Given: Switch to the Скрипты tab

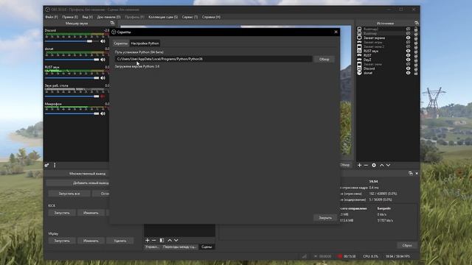Looking at the screenshot, I should pyautogui.click(x=120, y=43).
